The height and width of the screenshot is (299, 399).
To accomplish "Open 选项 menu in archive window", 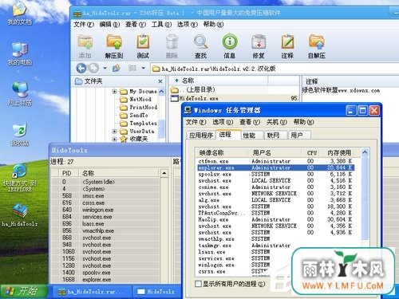I will coord(188,25).
